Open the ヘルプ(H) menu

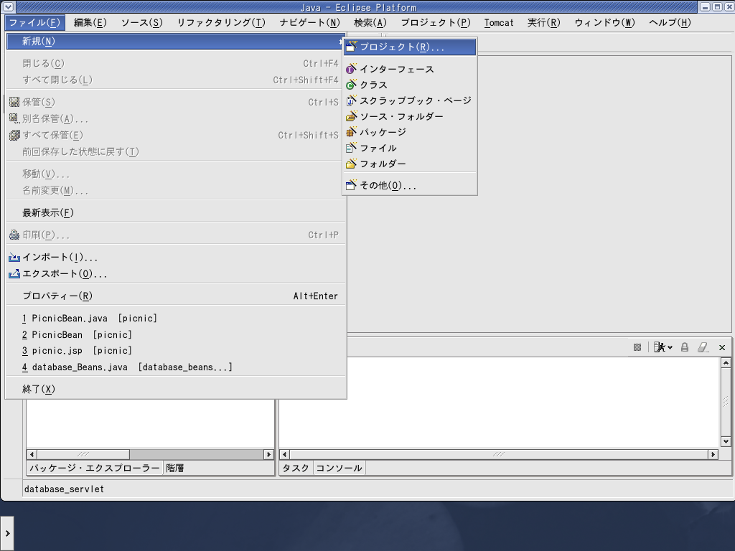[x=670, y=22]
